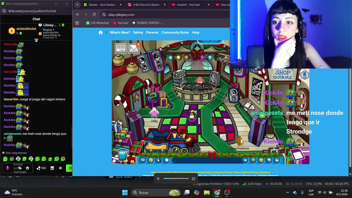This screenshot has width=352, height=198.
Task: Open Kick chat settings gear
Action: (x=61, y=168)
